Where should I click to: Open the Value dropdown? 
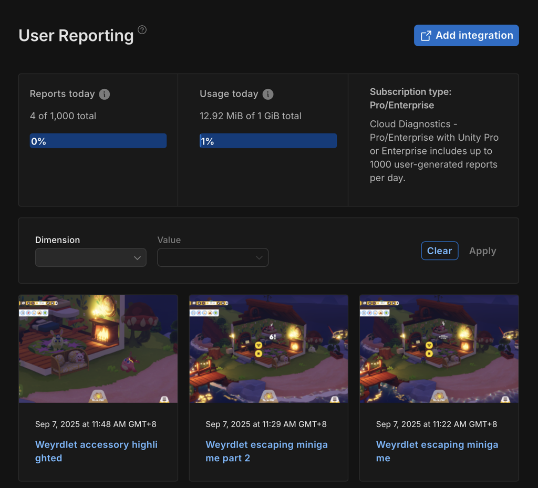(213, 257)
